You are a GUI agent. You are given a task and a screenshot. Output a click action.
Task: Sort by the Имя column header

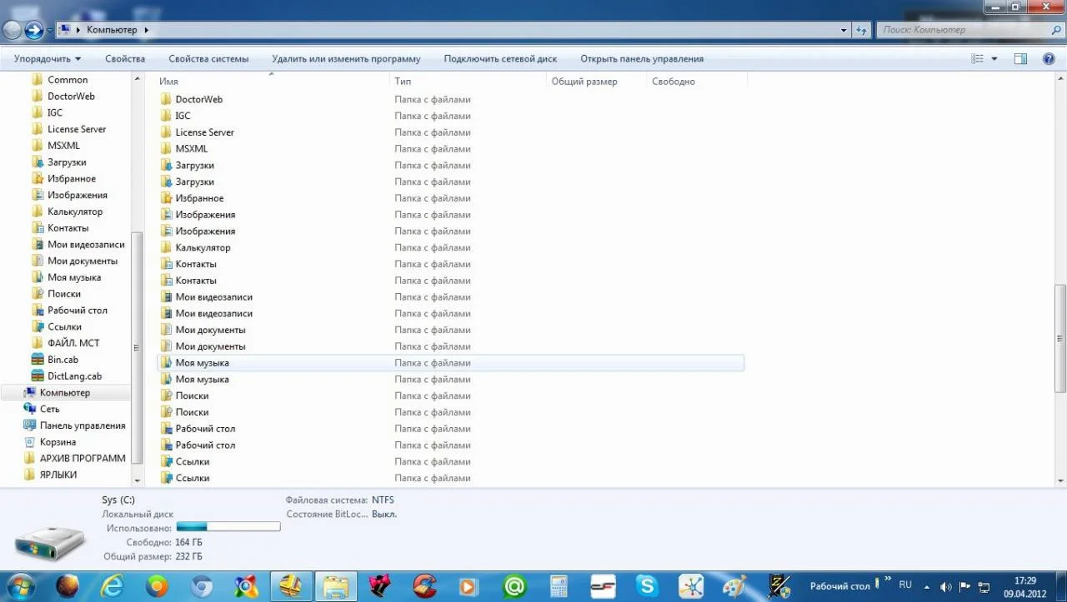[273, 82]
